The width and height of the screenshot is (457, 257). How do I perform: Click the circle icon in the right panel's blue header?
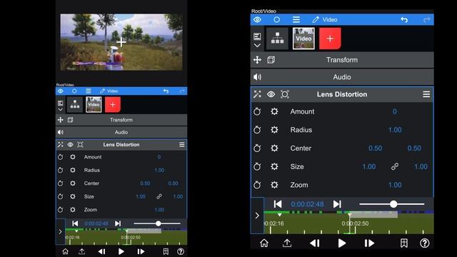point(276,19)
